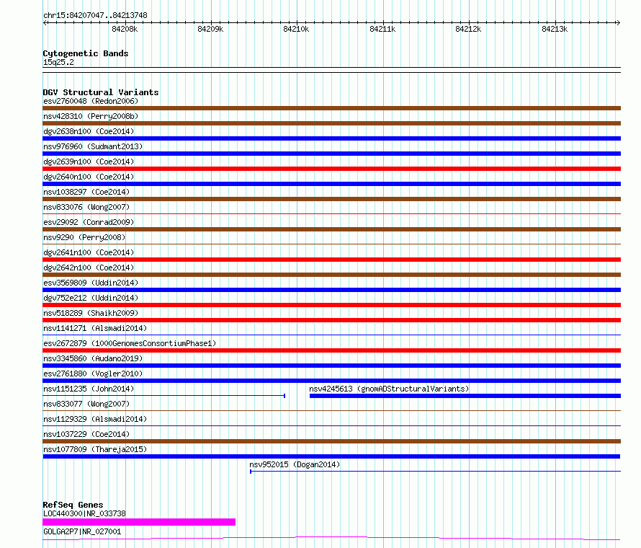The width and height of the screenshot is (641, 548).
Task: Click the red esv2672879 variant bar
Action: 331,350
